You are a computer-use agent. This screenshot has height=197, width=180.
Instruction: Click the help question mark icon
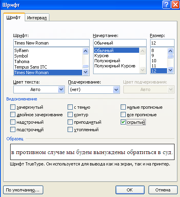click(166, 5)
